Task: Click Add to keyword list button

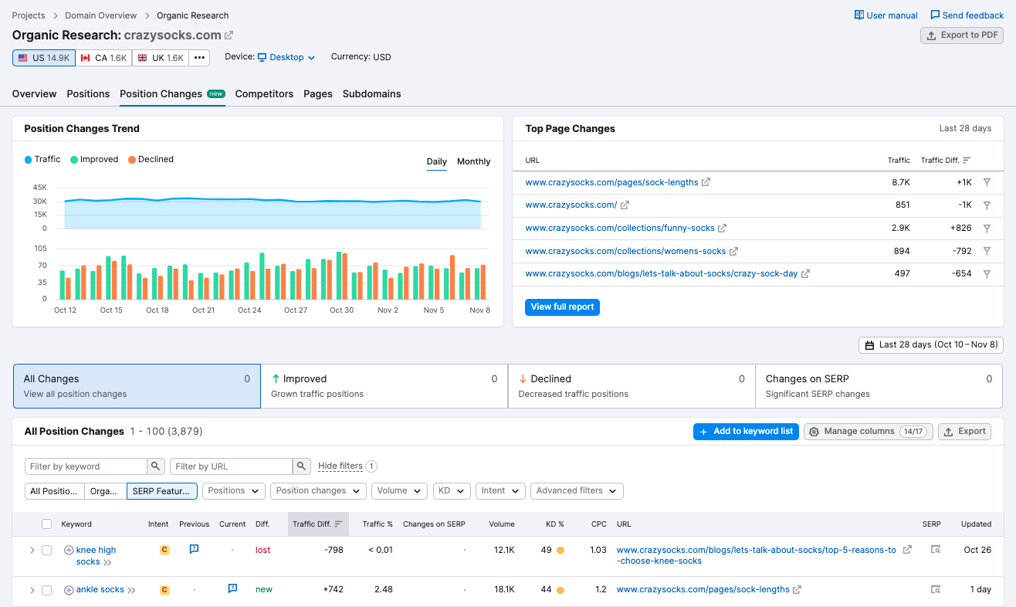Action: click(746, 432)
